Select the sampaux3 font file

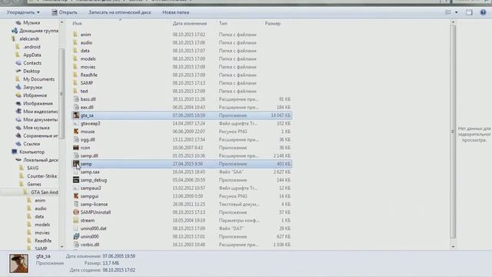tap(91, 188)
